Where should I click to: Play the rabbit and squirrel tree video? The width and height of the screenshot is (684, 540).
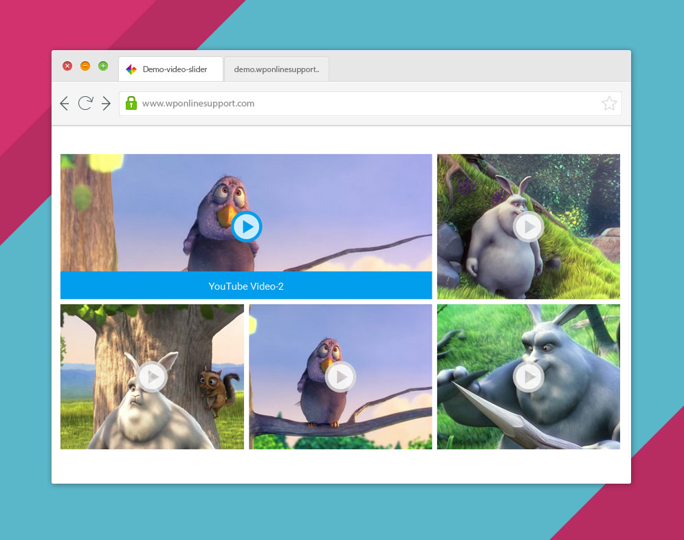click(152, 376)
